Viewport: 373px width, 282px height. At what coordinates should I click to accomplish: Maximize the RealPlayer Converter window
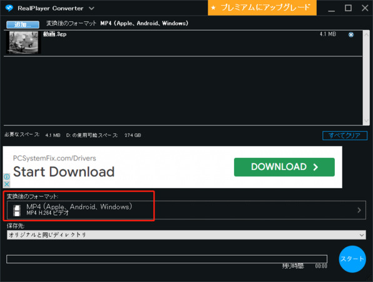(348, 8)
